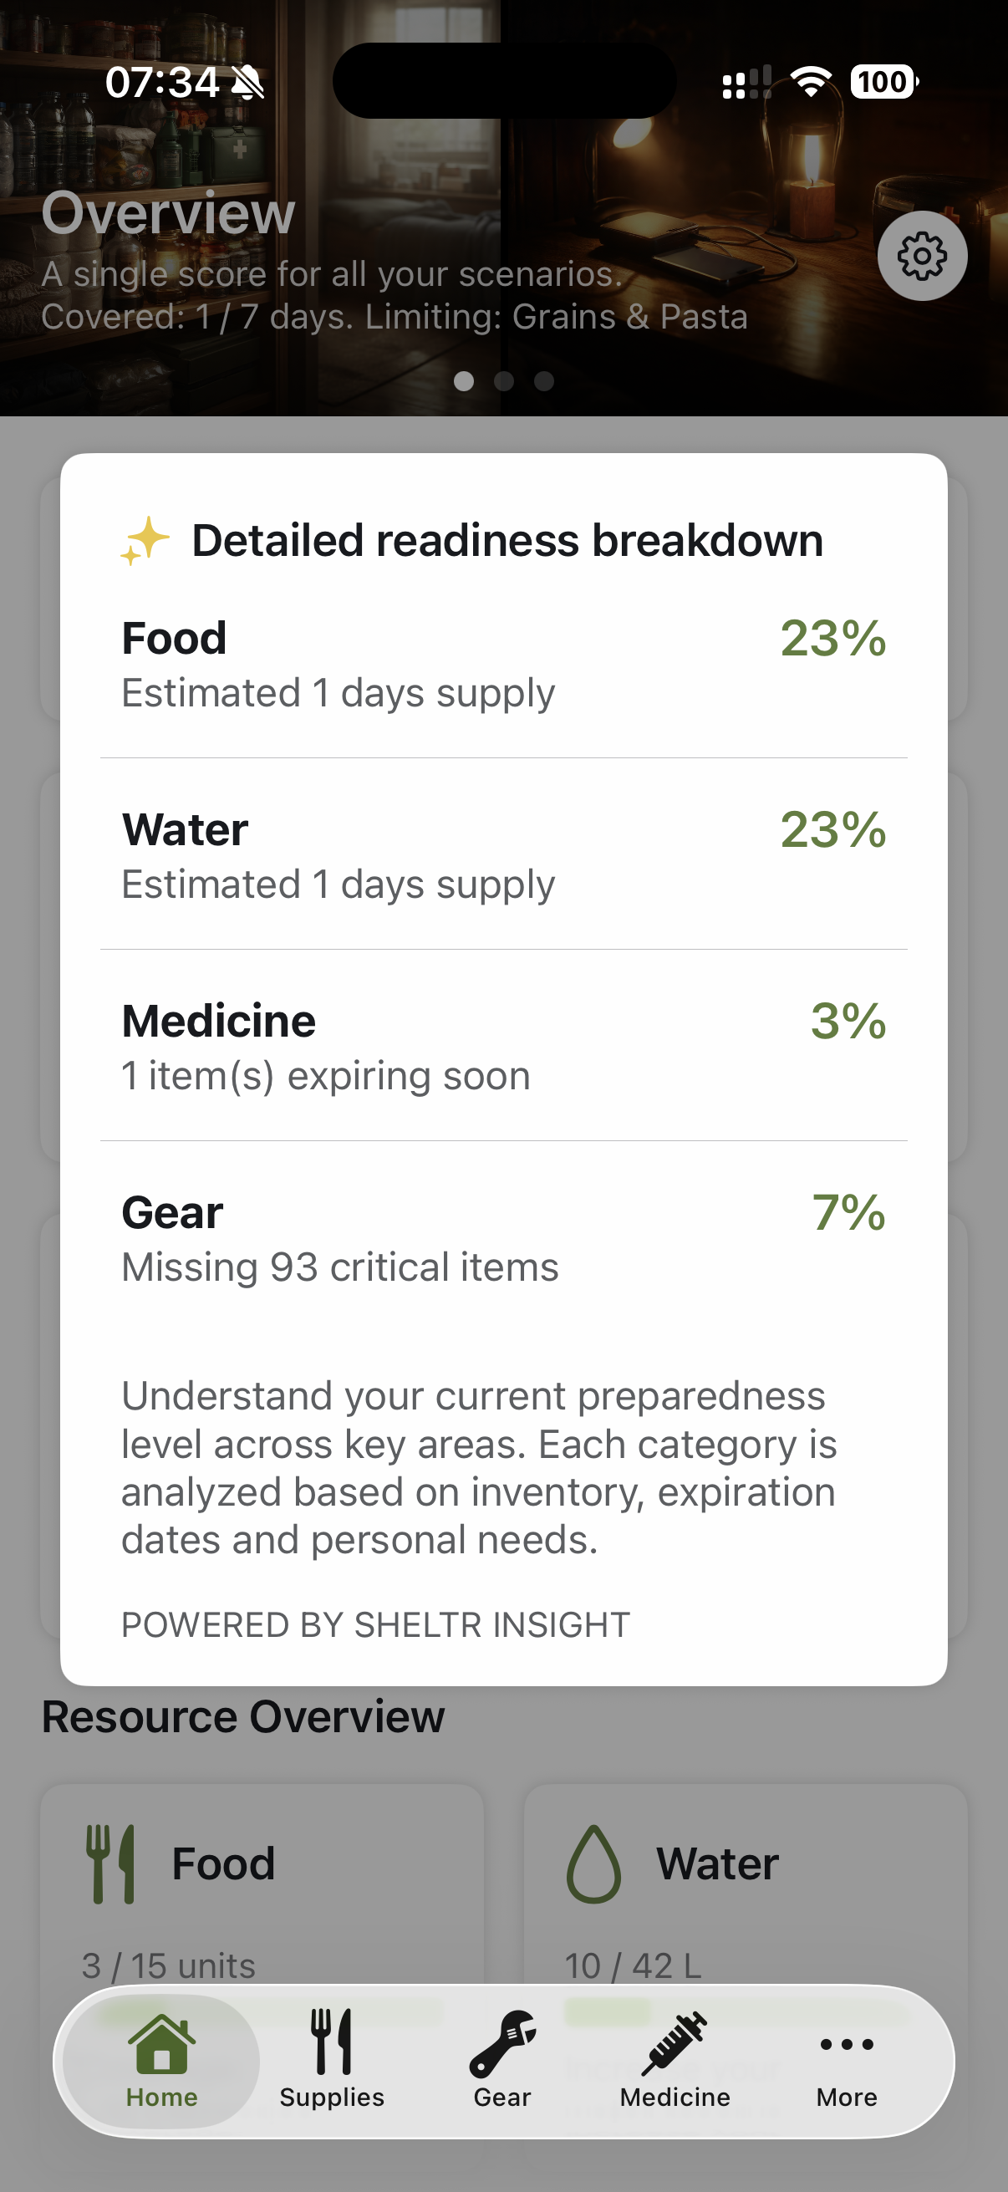Open the settings gear in header
The width and height of the screenshot is (1008, 2192).
[x=922, y=256]
